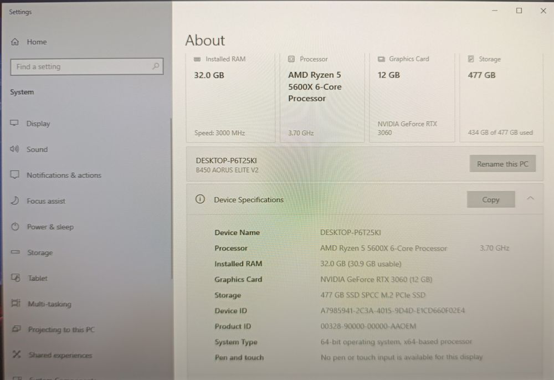Click the No pen or touch input text
The image size is (554, 380).
(401, 357)
